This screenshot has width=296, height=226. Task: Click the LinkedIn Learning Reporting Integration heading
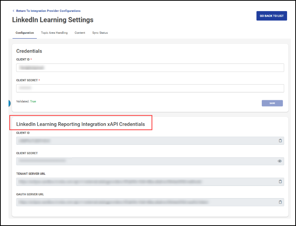pyautogui.click(x=80, y=124)
